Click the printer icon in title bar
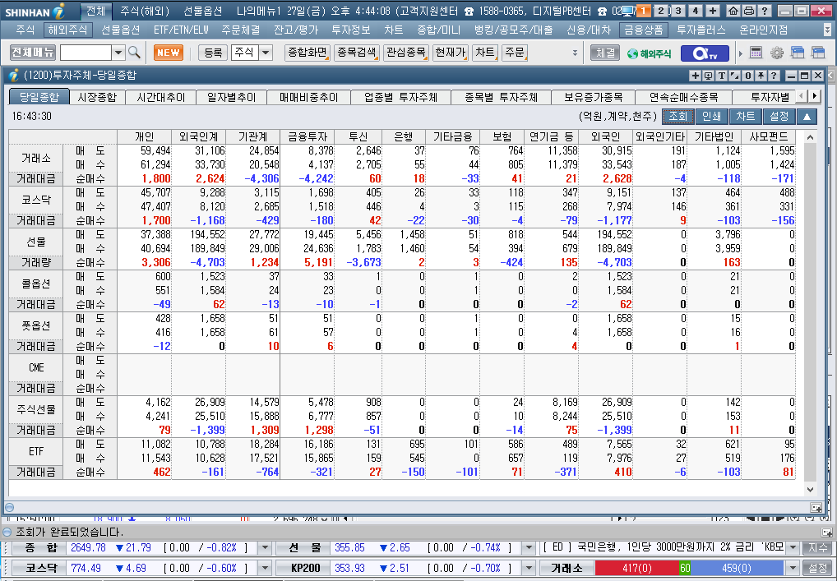This screenshot has height=581, width=837. click(749, 10)
